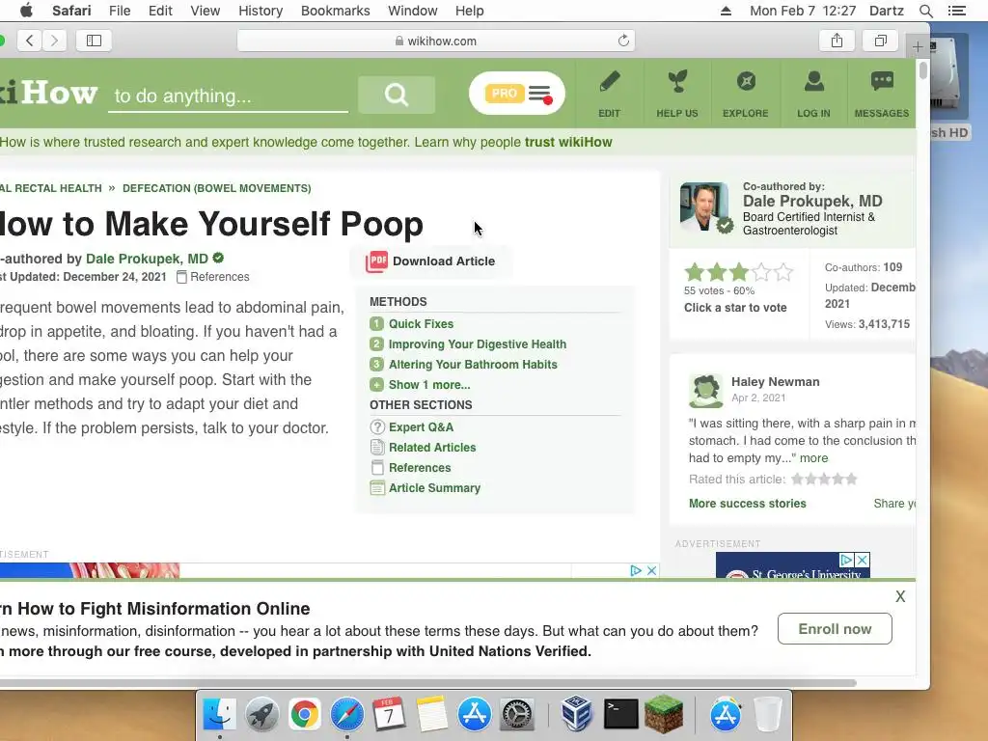The width and height of the screenshot is (988, 741).
Task: Click the wikihow.com address bar
Action: pos(436,41)
